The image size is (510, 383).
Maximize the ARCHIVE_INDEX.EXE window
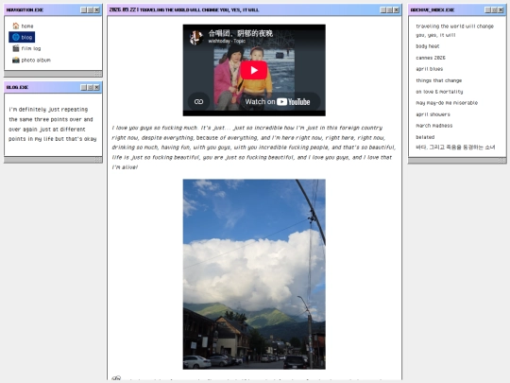[494, 10]
